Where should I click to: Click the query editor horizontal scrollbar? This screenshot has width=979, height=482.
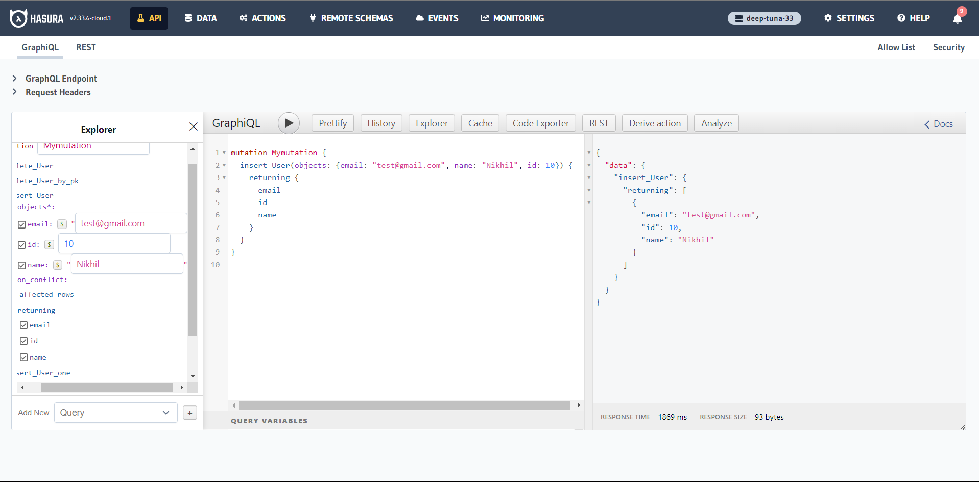404,405
